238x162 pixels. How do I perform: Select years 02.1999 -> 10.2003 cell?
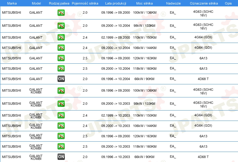tap(116, 115)
